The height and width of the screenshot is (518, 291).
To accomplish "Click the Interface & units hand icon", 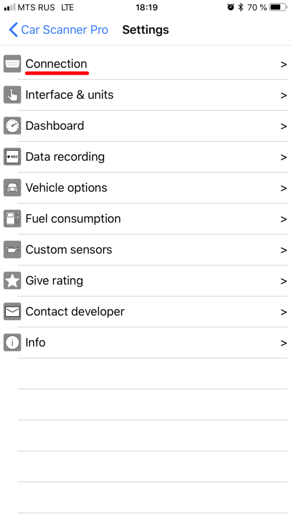I will (x=12, y=95).
